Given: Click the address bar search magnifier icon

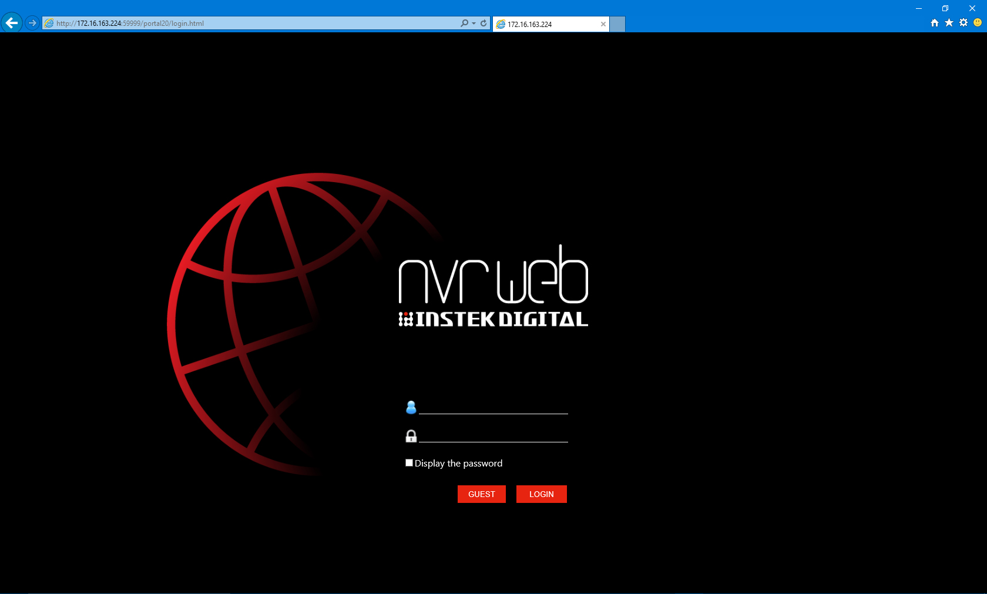Looking at the screenshot, I should tap(464, 24).
